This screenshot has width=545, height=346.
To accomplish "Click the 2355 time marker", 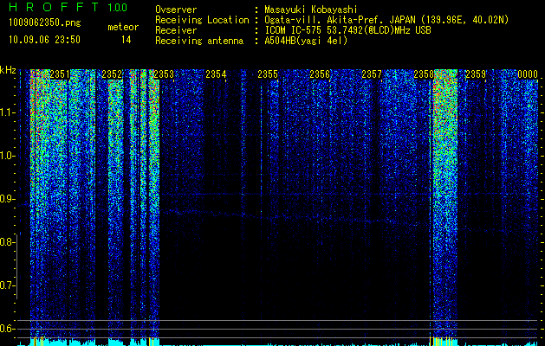I will (x=268, y=74).
